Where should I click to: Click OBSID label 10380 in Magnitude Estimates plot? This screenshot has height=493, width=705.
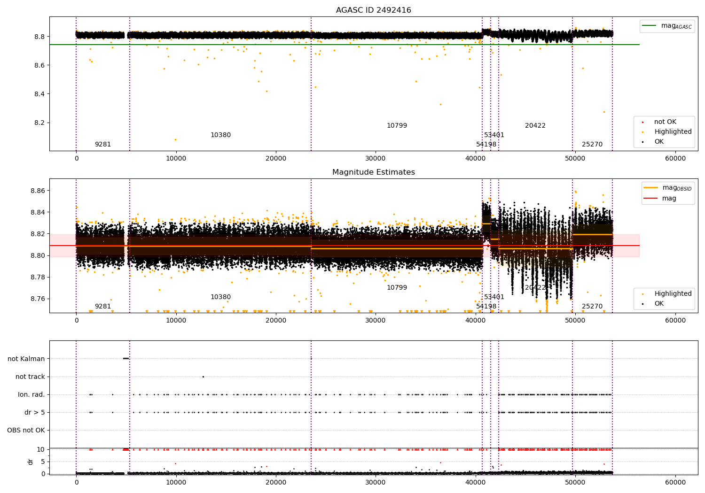click(220, 297)
